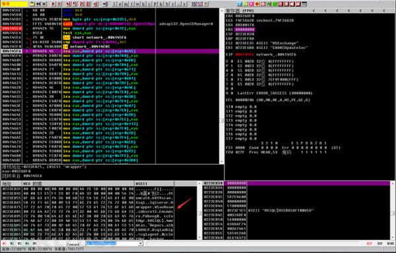The height and width of the screenshot is (253, 396).
Task: Select the ESI register row with "MSExchange"
Action: pos(263,43)
